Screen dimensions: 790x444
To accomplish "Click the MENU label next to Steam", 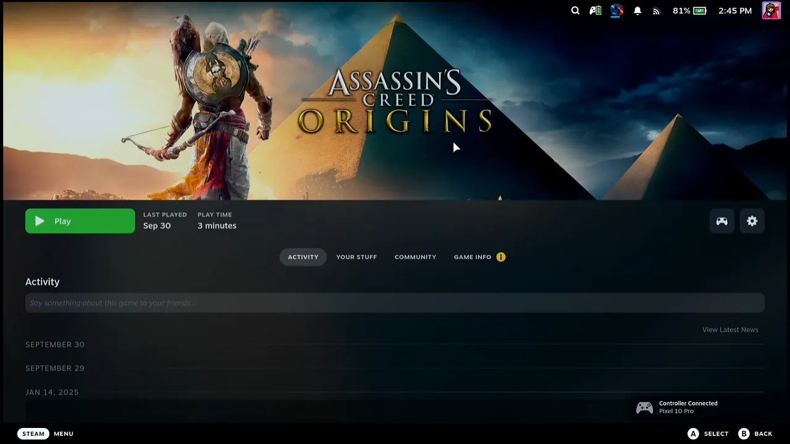I will (64, 434).
